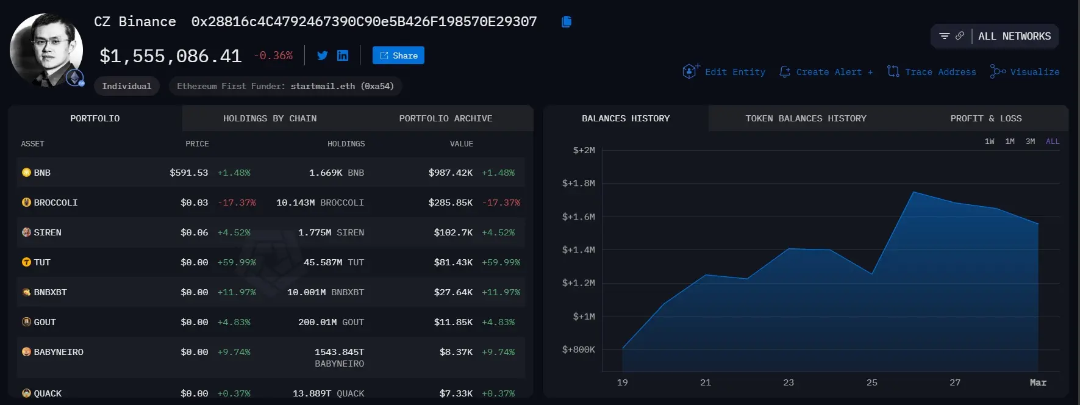The height and width of the screenshot is (405, 1080).
Task: Click BROCCOLI value $285.85K
Action: [x=451, y=202]
